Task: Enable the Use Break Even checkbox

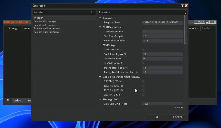Action: click(x=143, y=50)
